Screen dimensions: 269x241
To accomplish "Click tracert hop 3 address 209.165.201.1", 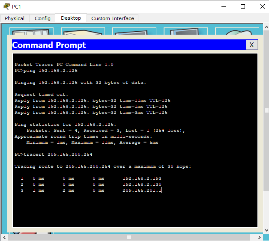I will (142, 190).
